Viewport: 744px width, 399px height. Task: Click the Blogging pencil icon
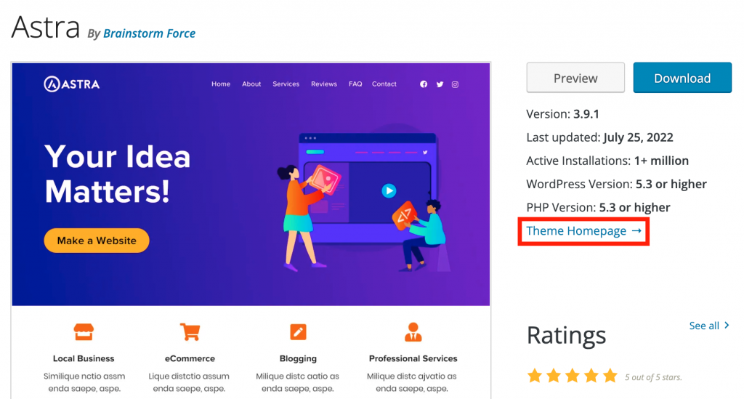298,332
